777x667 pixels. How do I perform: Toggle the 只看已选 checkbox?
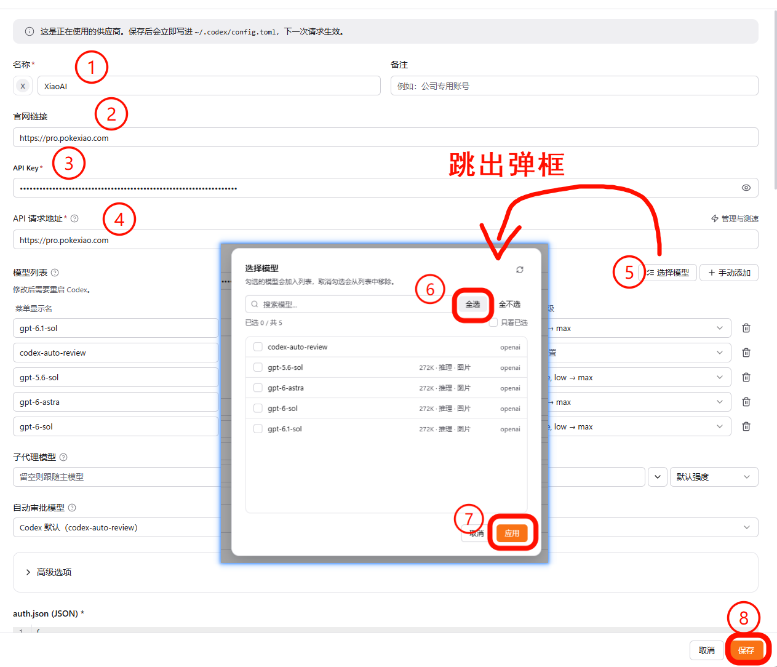(x=493, y=322)
